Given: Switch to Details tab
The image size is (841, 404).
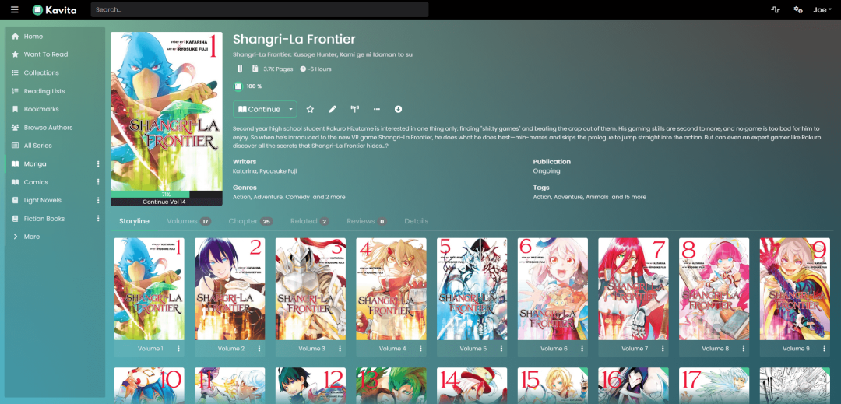Looking at the screenshot, I should 416,221.
